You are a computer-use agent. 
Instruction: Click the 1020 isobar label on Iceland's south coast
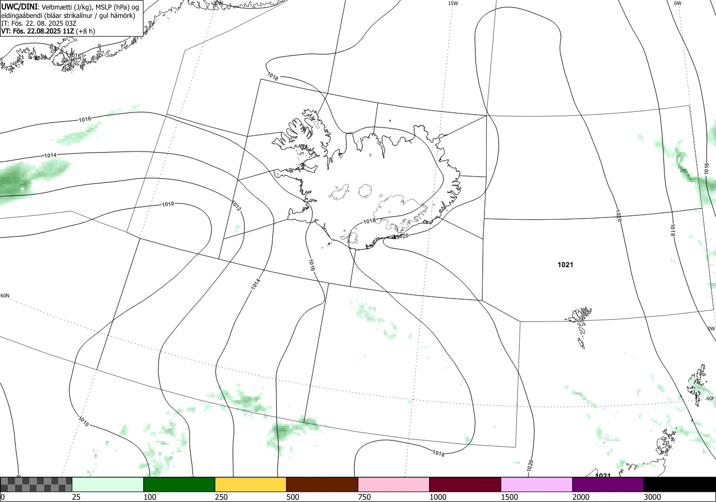pyautogui.click(x=402, y=235)
